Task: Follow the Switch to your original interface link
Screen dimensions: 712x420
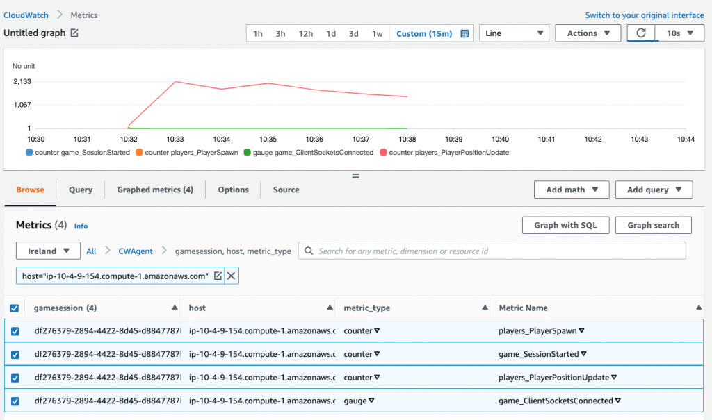Action: [644, 15]
